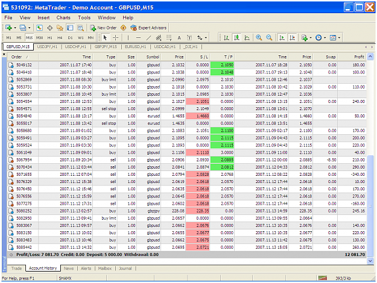Image resolution: width=377 pixels, height=283 pixels.
Task: Toggle the Terminal panel icon
Action: point(70,28)
